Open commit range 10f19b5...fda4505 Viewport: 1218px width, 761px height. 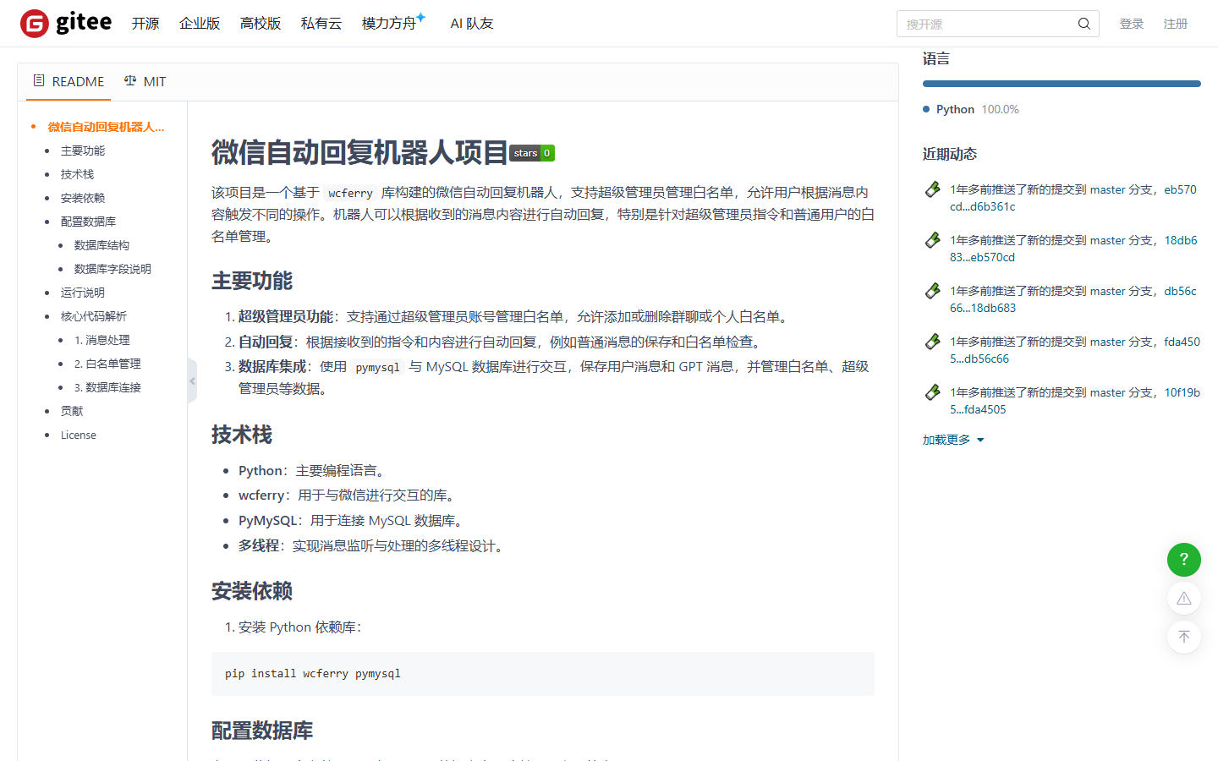pyautogui.click(x=1075, y=401)
